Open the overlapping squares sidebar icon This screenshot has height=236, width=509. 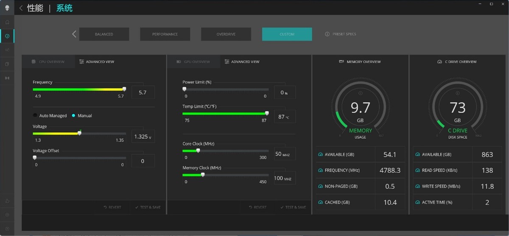coord(7,64)
